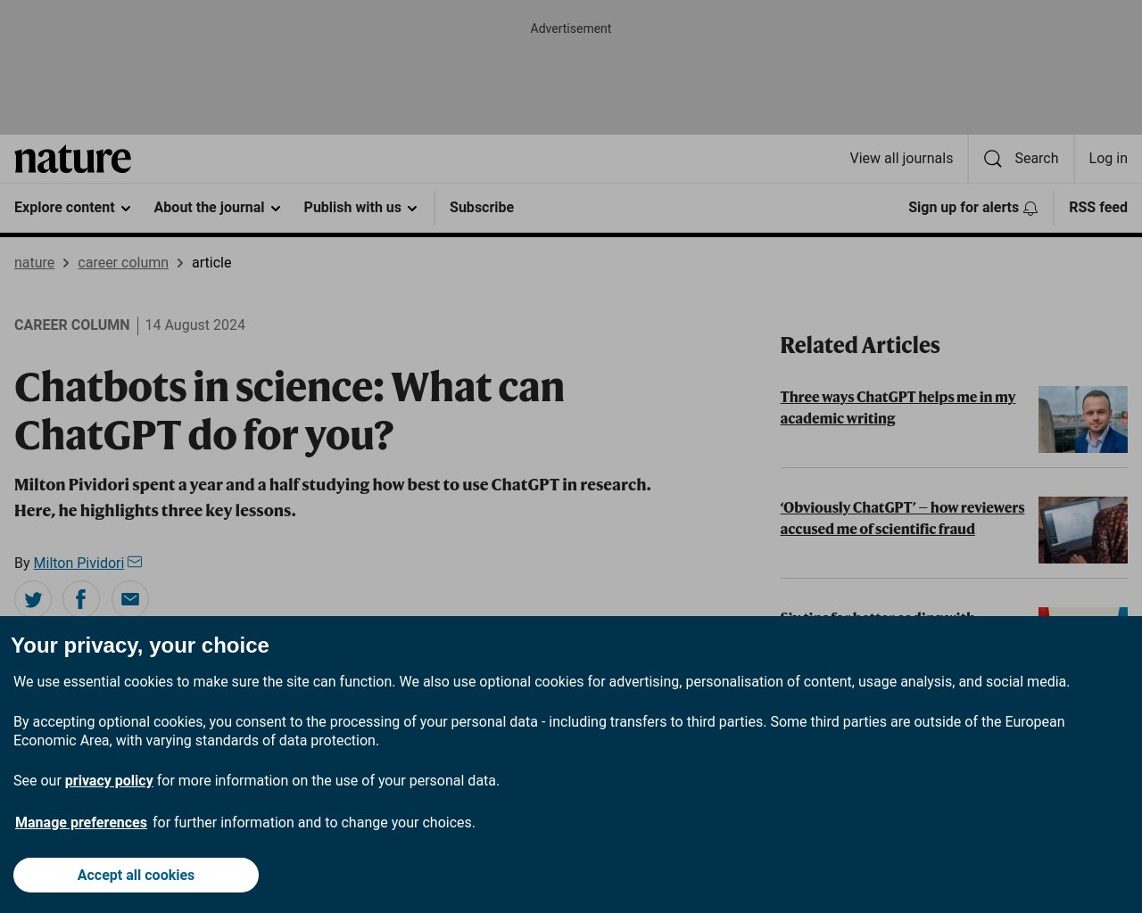The height and width of the screenshot is (913, 1142).
Task: Click 'Your privacy, your choice' heading
Action: coord(140,646)
